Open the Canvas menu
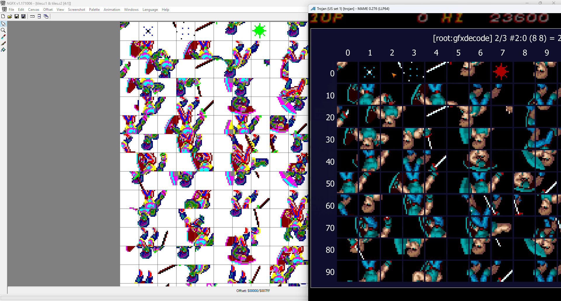 click(34, 10)
